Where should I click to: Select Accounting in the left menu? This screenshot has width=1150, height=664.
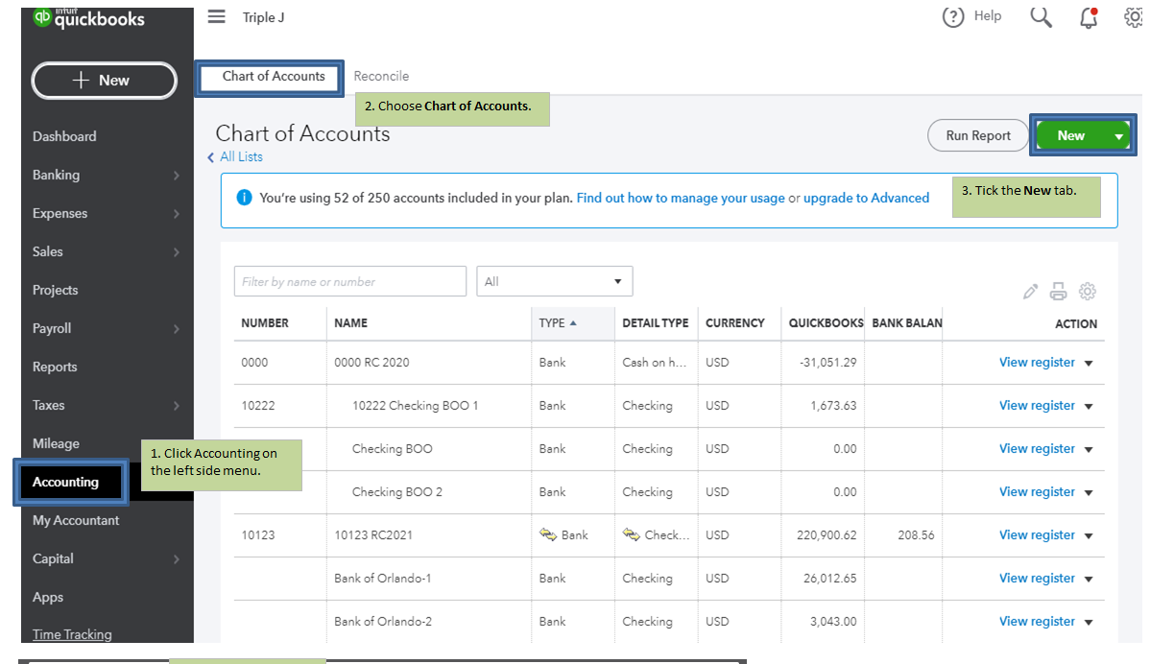(x=67, y=482)
